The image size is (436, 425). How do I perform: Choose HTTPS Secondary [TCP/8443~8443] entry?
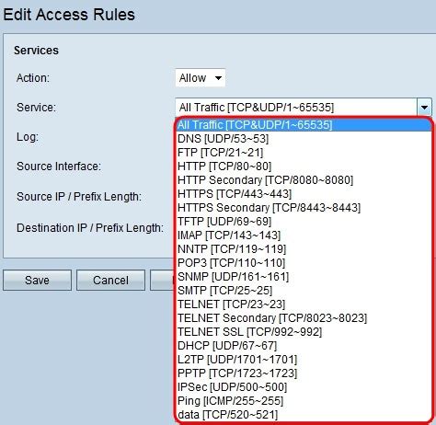tap(304, 208)
